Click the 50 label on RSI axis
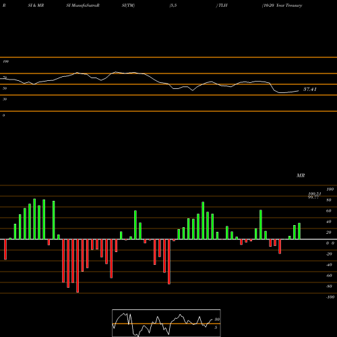This screenshot has height=337, width=337. pos(5,88)
